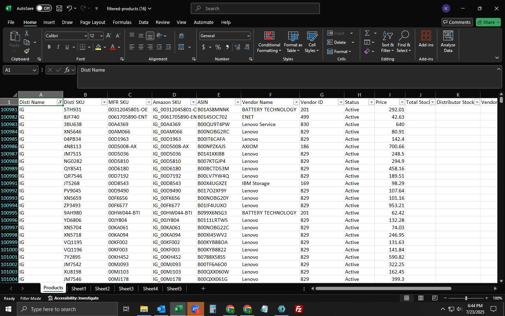
Task: Select the Sheet1 worksheet tab
Action: [79, 289]
